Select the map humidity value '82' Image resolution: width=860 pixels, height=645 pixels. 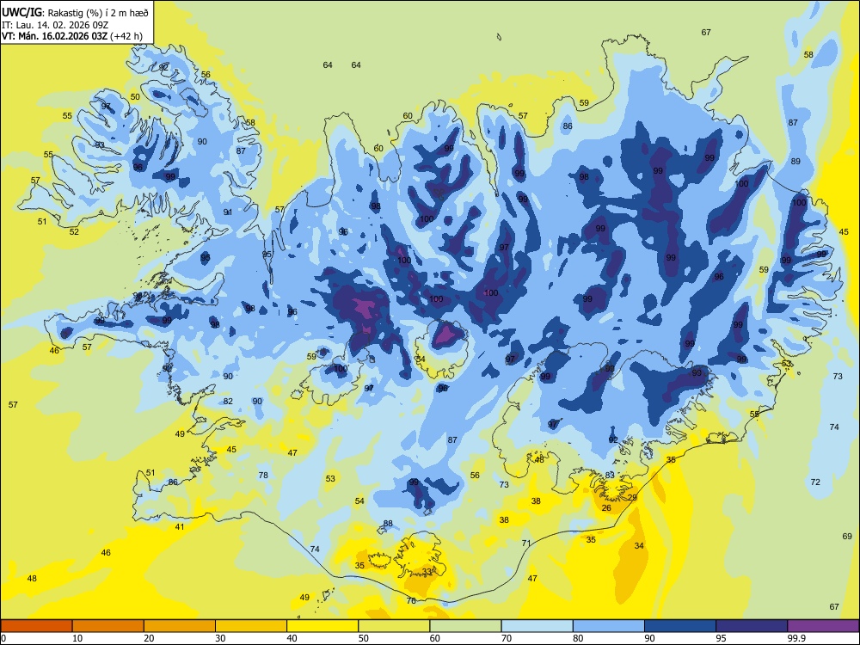click(228, 401)
